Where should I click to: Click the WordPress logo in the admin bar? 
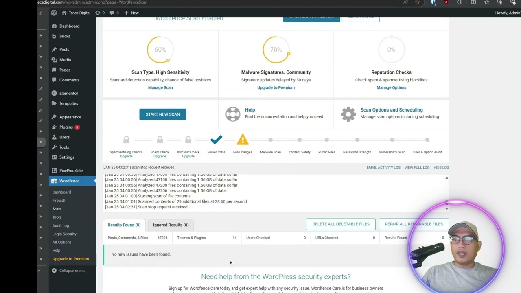[54, 13]
